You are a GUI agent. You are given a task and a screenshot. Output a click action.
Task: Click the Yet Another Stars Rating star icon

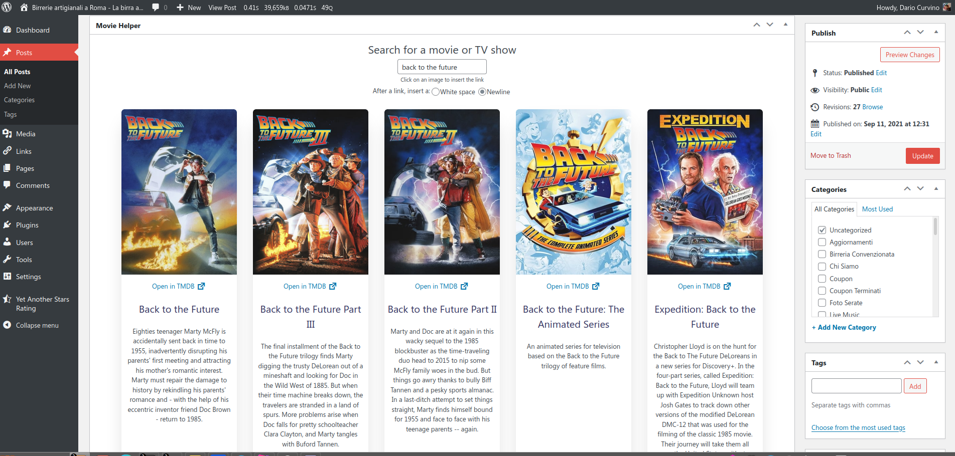(x=7, y=299)
